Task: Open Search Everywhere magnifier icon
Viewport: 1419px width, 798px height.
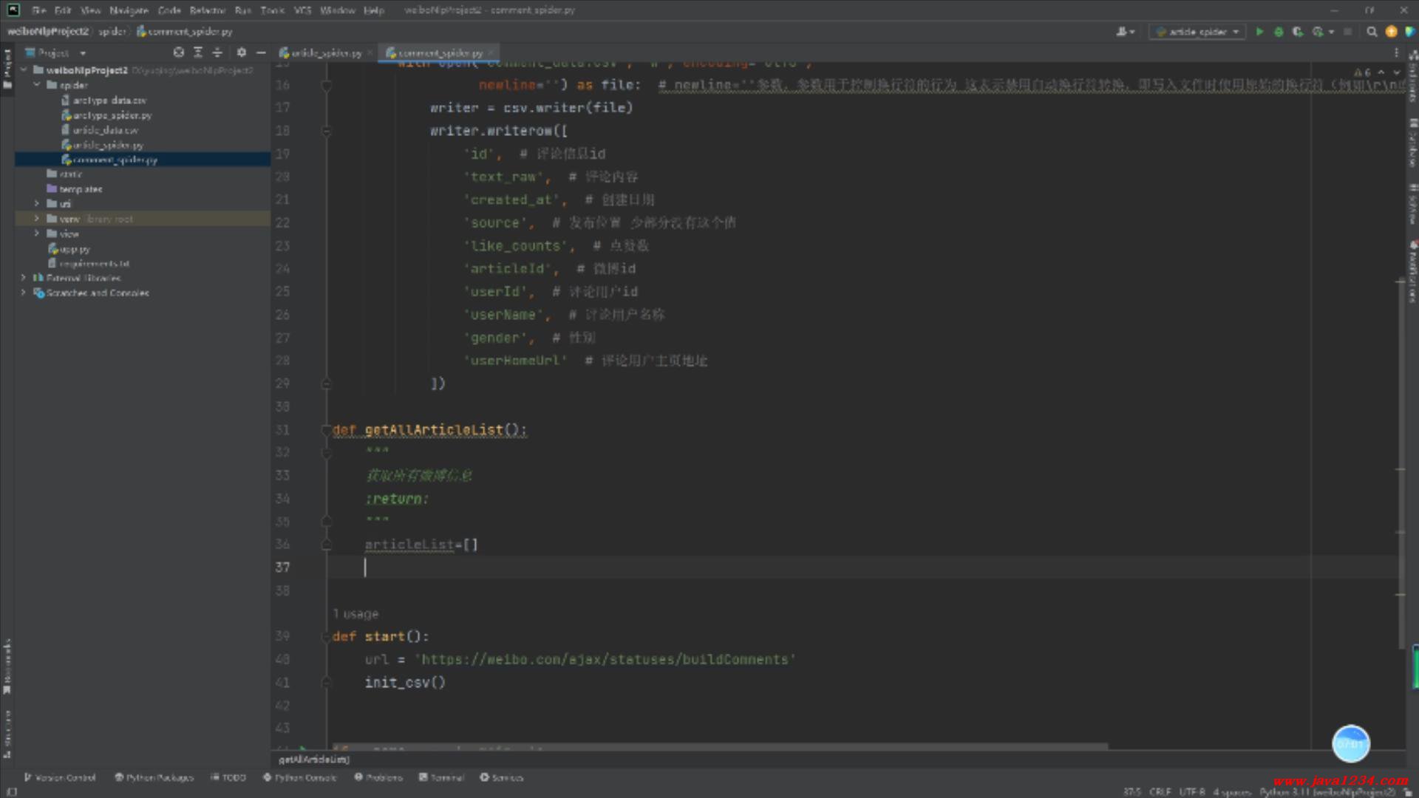Action: click(1372, 32)
